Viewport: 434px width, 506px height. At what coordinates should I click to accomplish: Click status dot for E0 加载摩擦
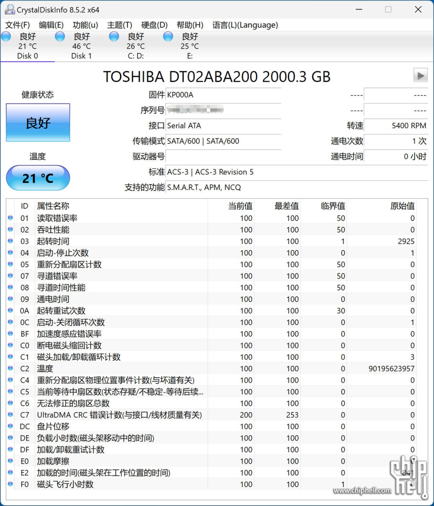tap(10, 461)
